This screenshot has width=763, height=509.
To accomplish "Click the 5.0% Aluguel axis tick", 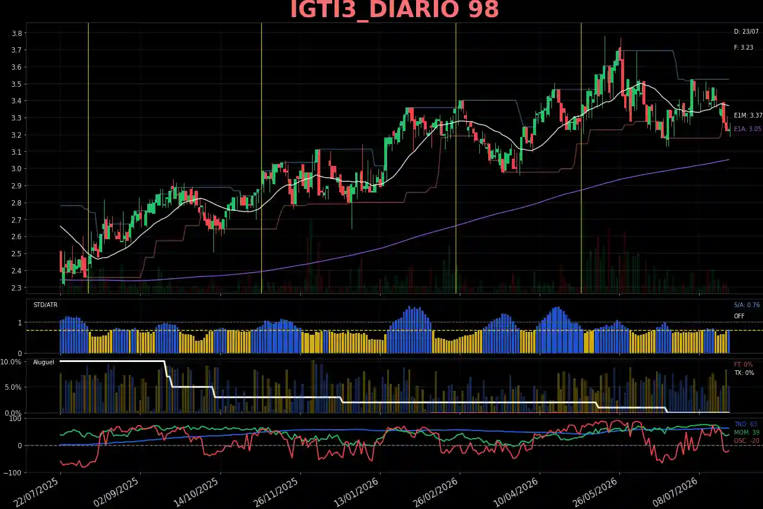I will coord(14,387).
